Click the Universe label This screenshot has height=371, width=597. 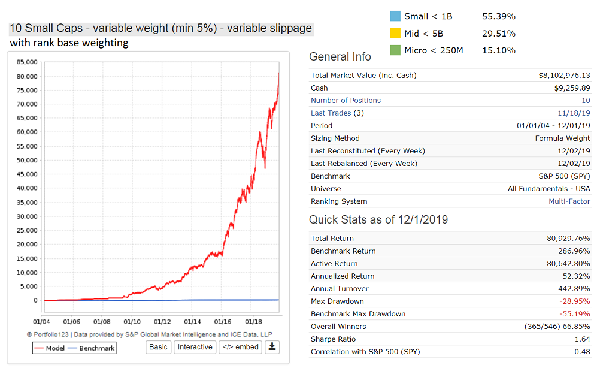pos(326,189)
